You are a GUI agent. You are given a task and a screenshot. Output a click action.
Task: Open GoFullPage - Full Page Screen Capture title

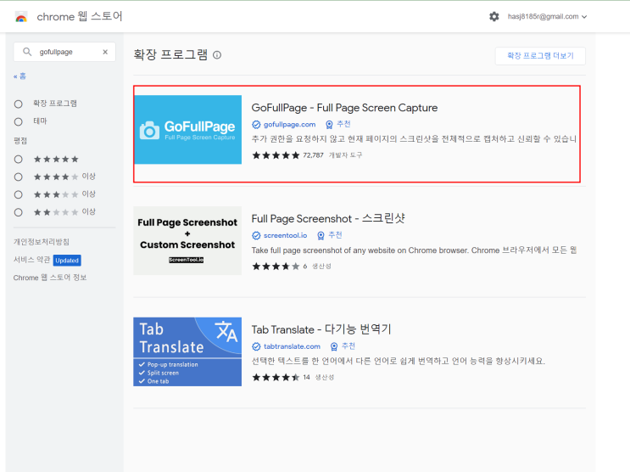point(344,108)
